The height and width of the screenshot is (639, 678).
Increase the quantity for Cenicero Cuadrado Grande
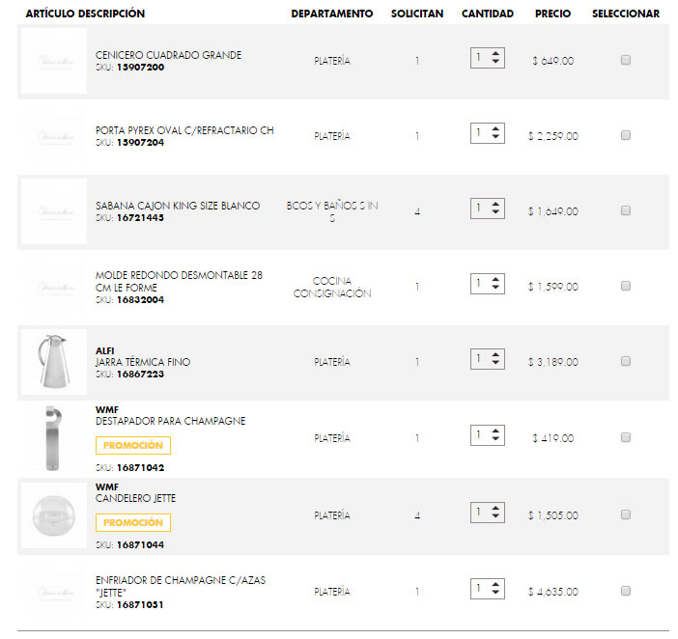(x=495, y=53)
